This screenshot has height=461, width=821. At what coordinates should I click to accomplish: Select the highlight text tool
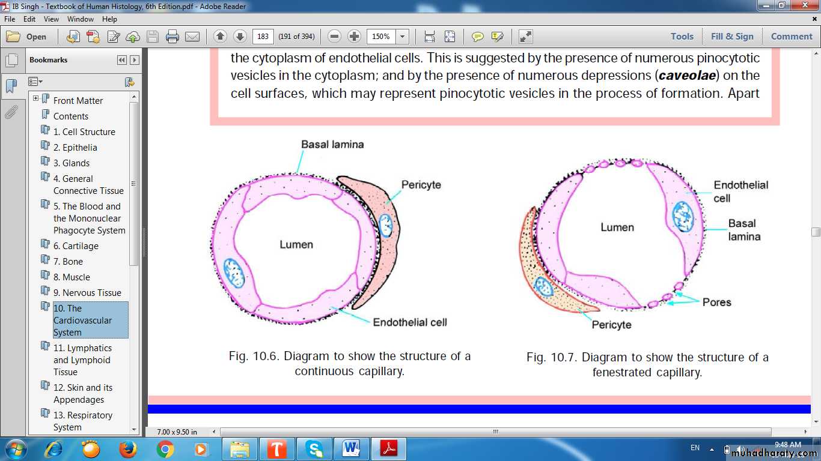pos(497,37)
